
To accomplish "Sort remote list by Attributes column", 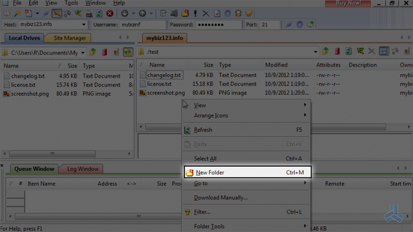I will [328, 65].
